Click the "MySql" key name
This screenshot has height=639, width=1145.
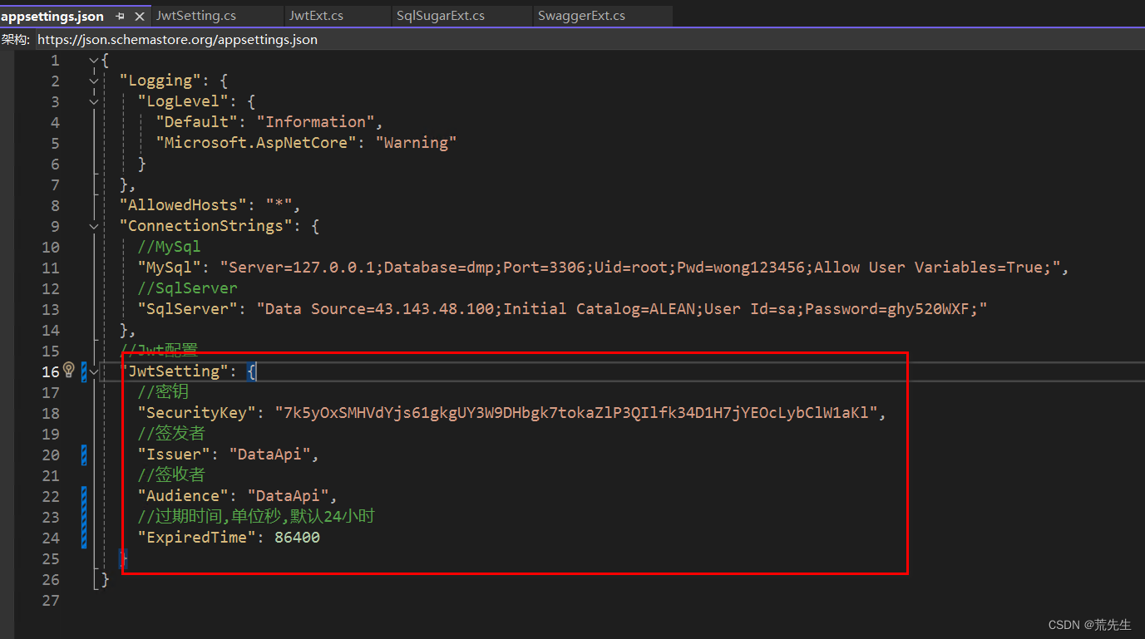click(169, 268)
